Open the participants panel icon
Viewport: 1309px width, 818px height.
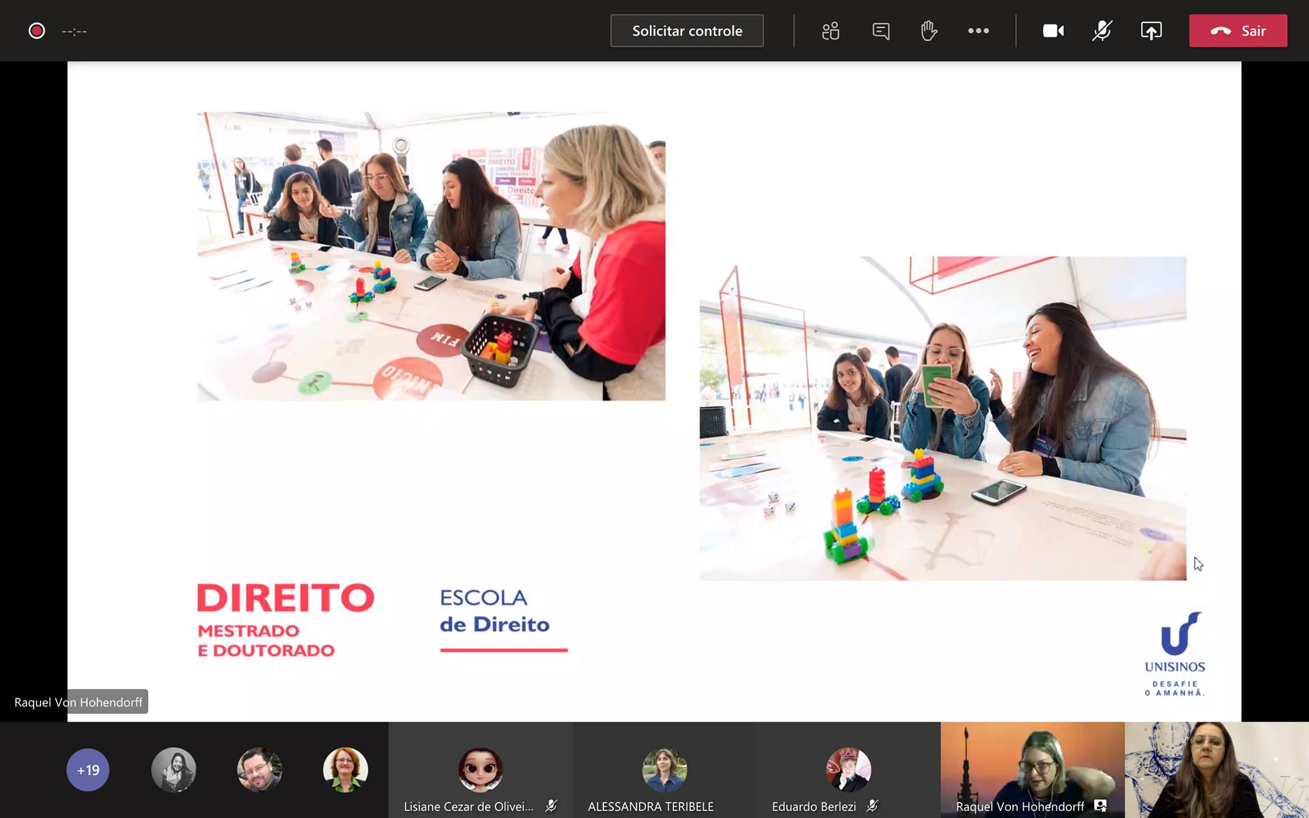coord(830,31)
